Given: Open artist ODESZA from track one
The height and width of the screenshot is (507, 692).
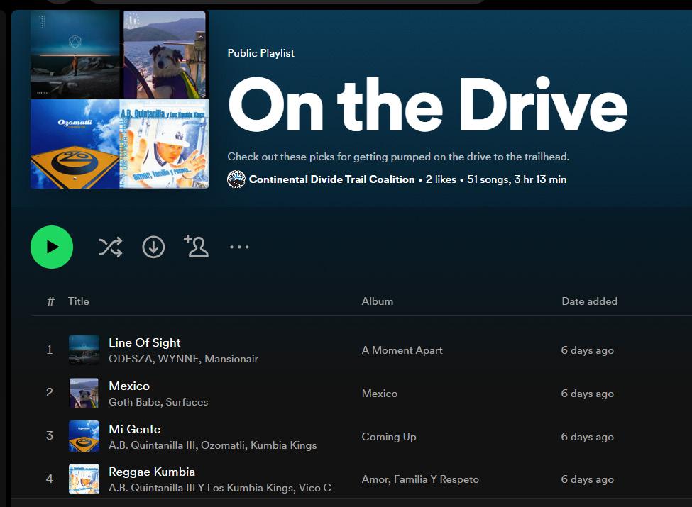Looking at the screenshot, I should (130, 358).
